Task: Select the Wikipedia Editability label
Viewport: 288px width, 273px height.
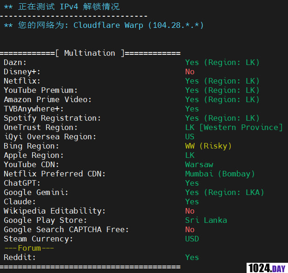Action: coord(54,211)
